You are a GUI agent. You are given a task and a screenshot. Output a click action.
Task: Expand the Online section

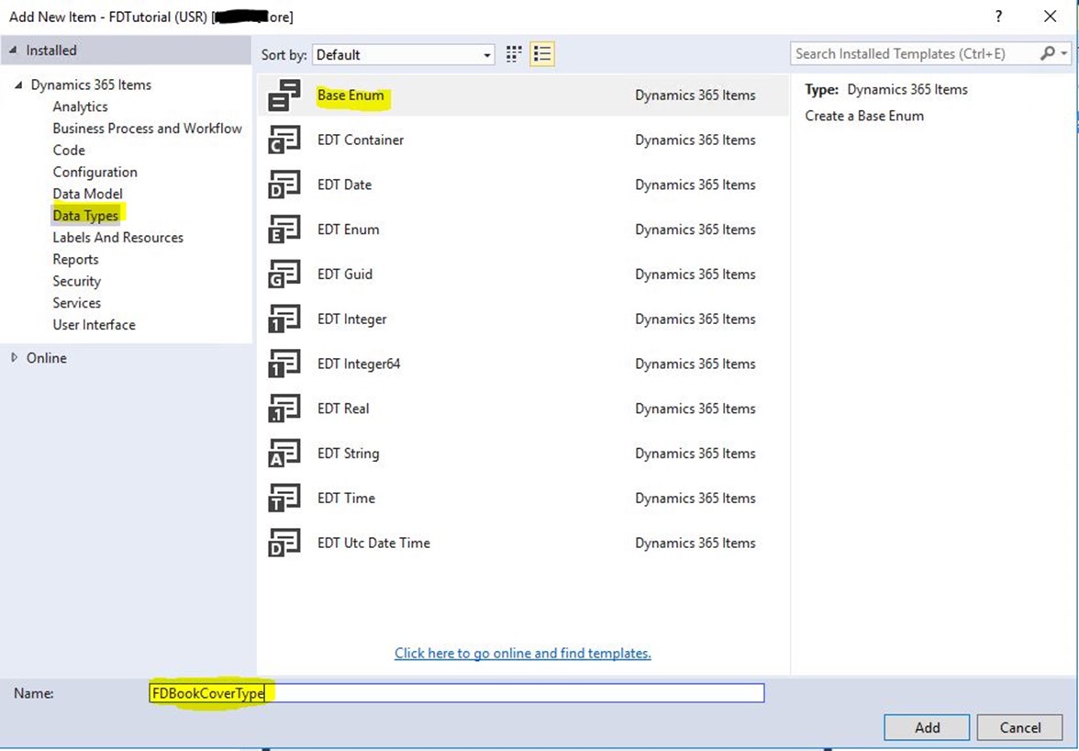tap(14, 357)
